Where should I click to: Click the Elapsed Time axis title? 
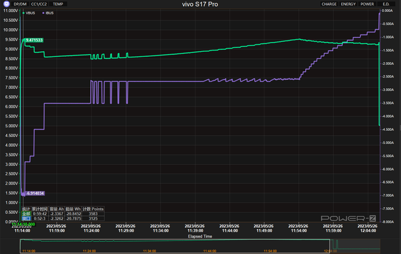(200, 236)
